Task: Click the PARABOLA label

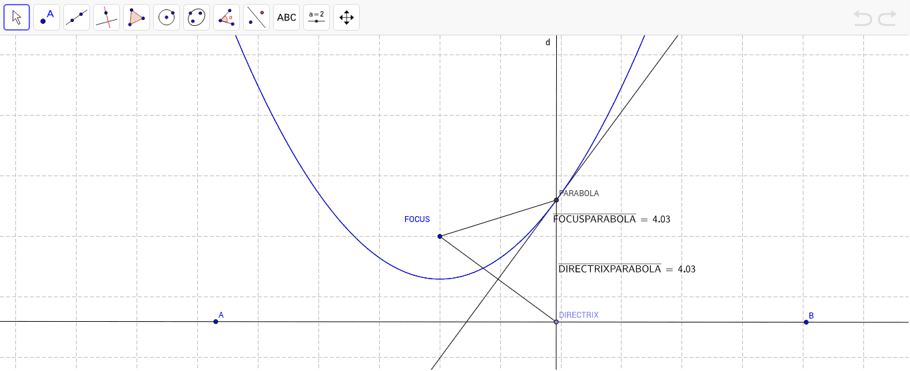Action: tap(579, 193)
